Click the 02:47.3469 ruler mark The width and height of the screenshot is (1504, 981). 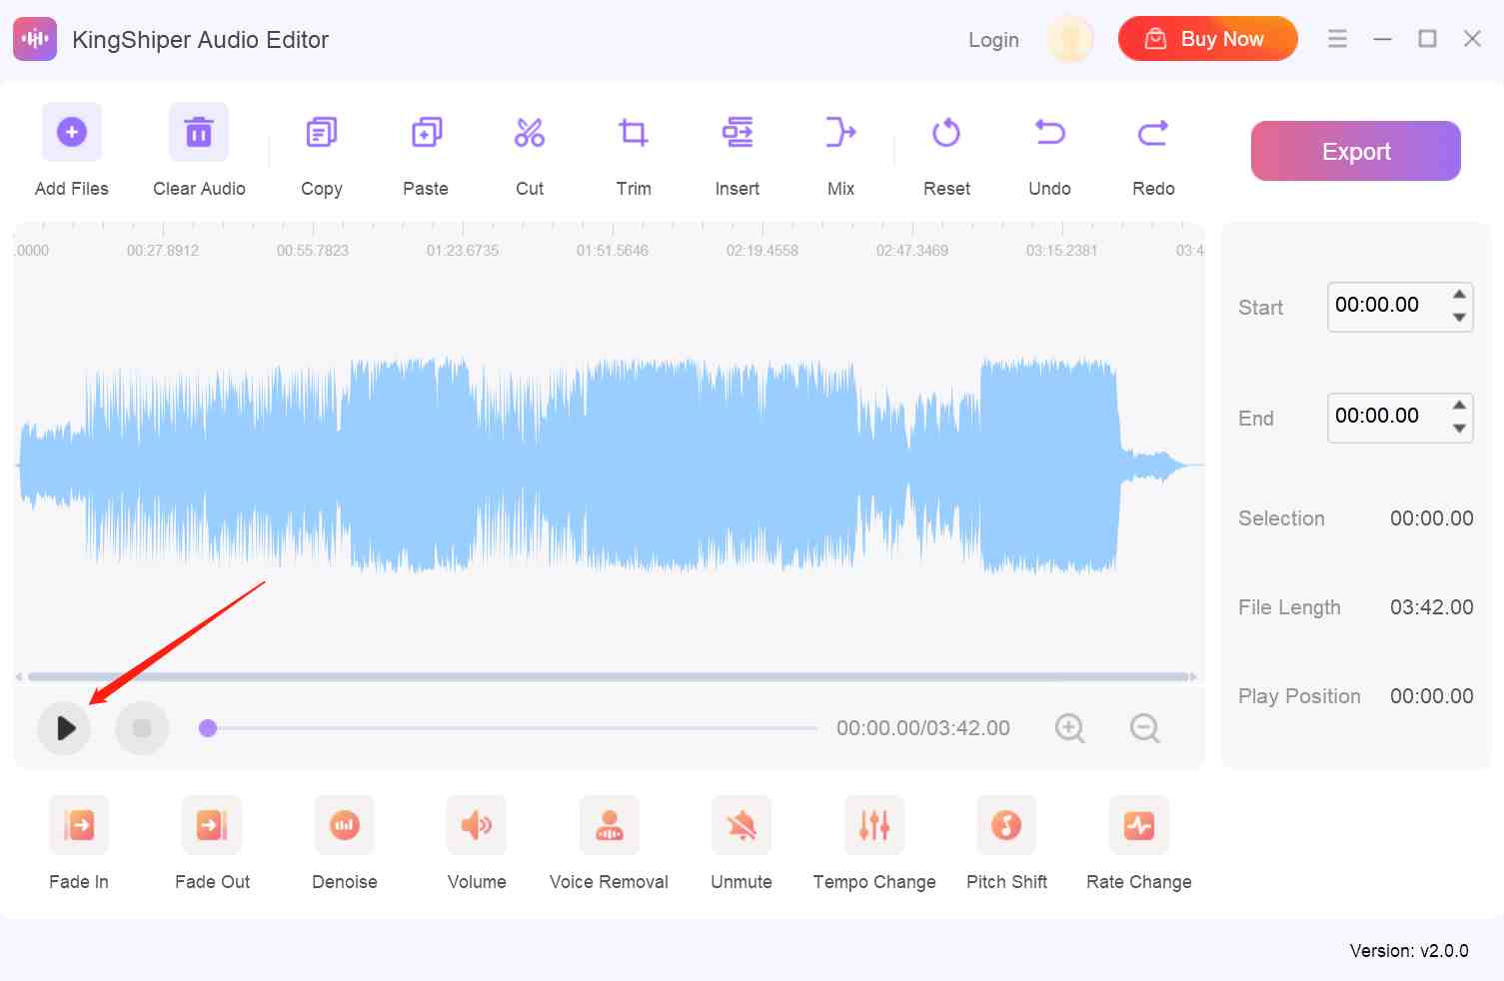(912, 251)
